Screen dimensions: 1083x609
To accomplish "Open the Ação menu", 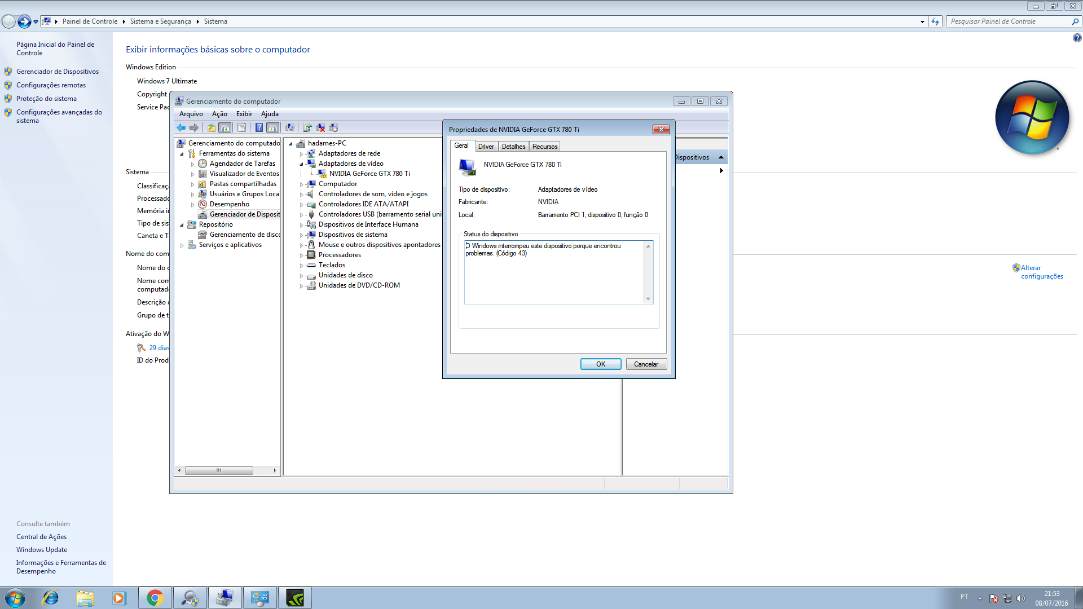I will 219,114.
